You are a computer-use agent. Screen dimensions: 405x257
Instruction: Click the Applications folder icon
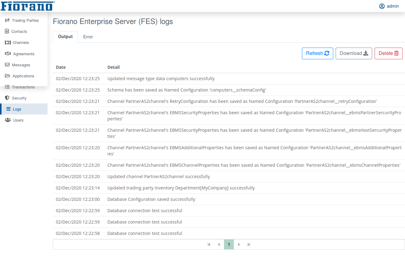pyautogui.click(x=8, y=76)
